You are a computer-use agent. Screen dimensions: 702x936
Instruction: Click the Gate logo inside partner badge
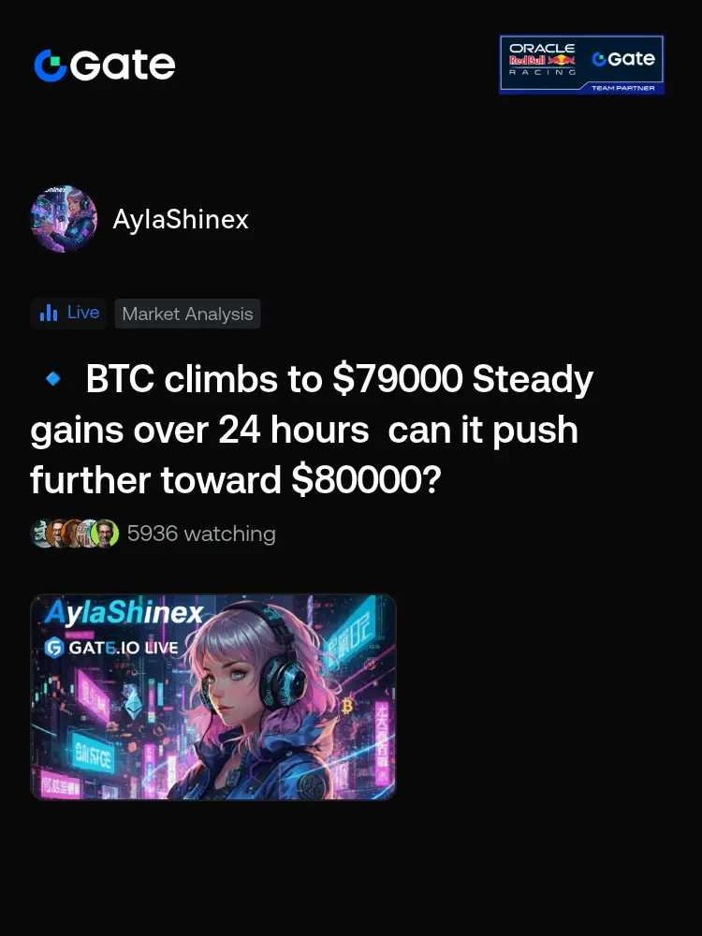[623, 58]
